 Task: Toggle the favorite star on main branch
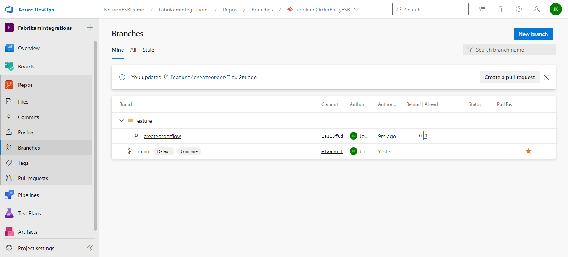529,151
